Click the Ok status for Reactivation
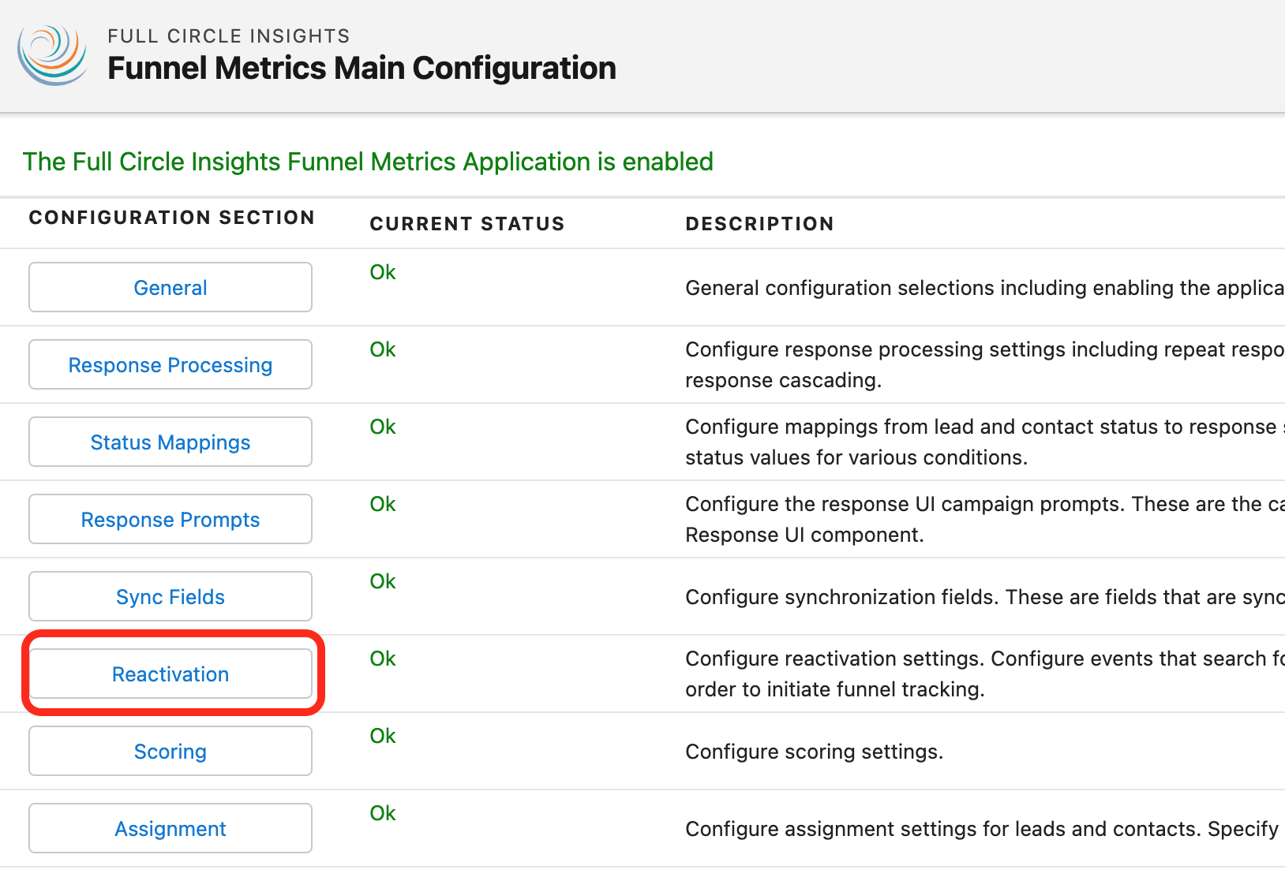Viewport: 1285px width, 877px height. (x=383, y=659)
